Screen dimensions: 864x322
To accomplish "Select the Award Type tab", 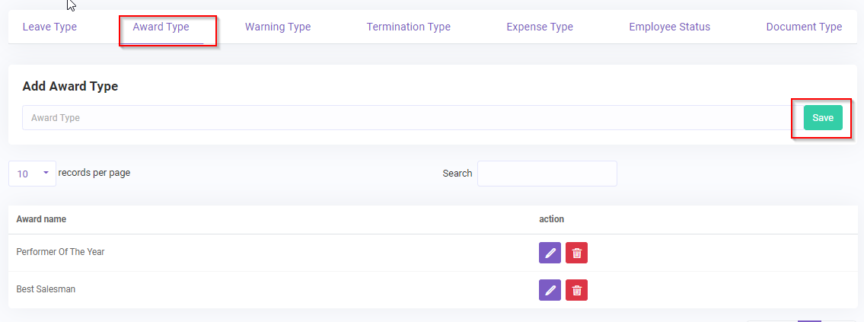I will [x=161, y=27].
